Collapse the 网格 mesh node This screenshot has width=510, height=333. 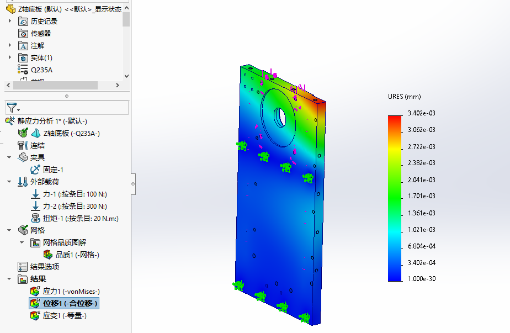[9, 230]
